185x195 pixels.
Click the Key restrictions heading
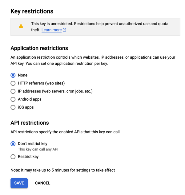pos(32,11)
